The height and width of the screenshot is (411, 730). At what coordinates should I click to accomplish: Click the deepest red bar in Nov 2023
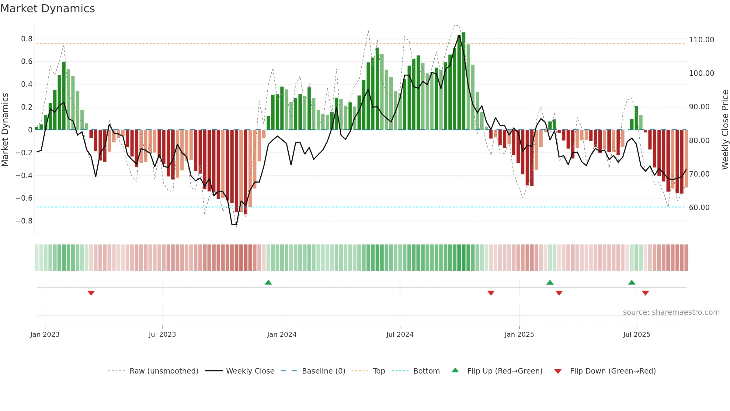245,172
